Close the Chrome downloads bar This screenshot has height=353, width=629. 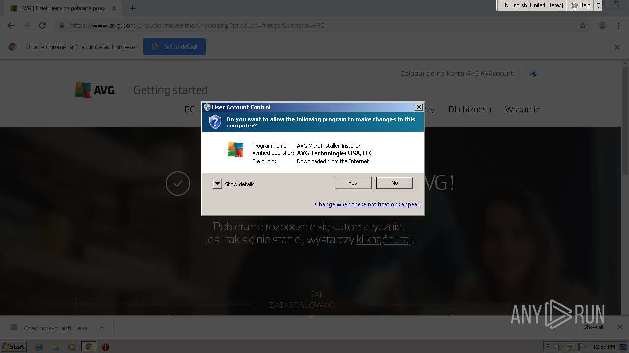(x=620, y=327)
